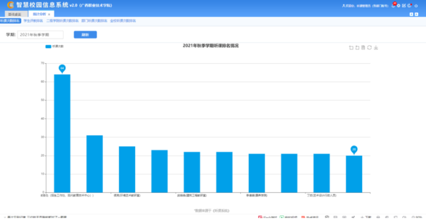Switch to the 基础桌面 tab
Viewport: 426px width, 221px height.
(x=16, y=14)
